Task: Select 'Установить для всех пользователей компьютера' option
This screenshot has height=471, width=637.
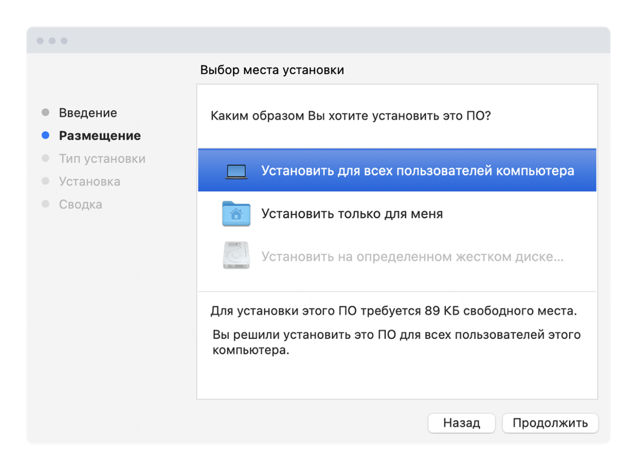Action: coord(417,171)
